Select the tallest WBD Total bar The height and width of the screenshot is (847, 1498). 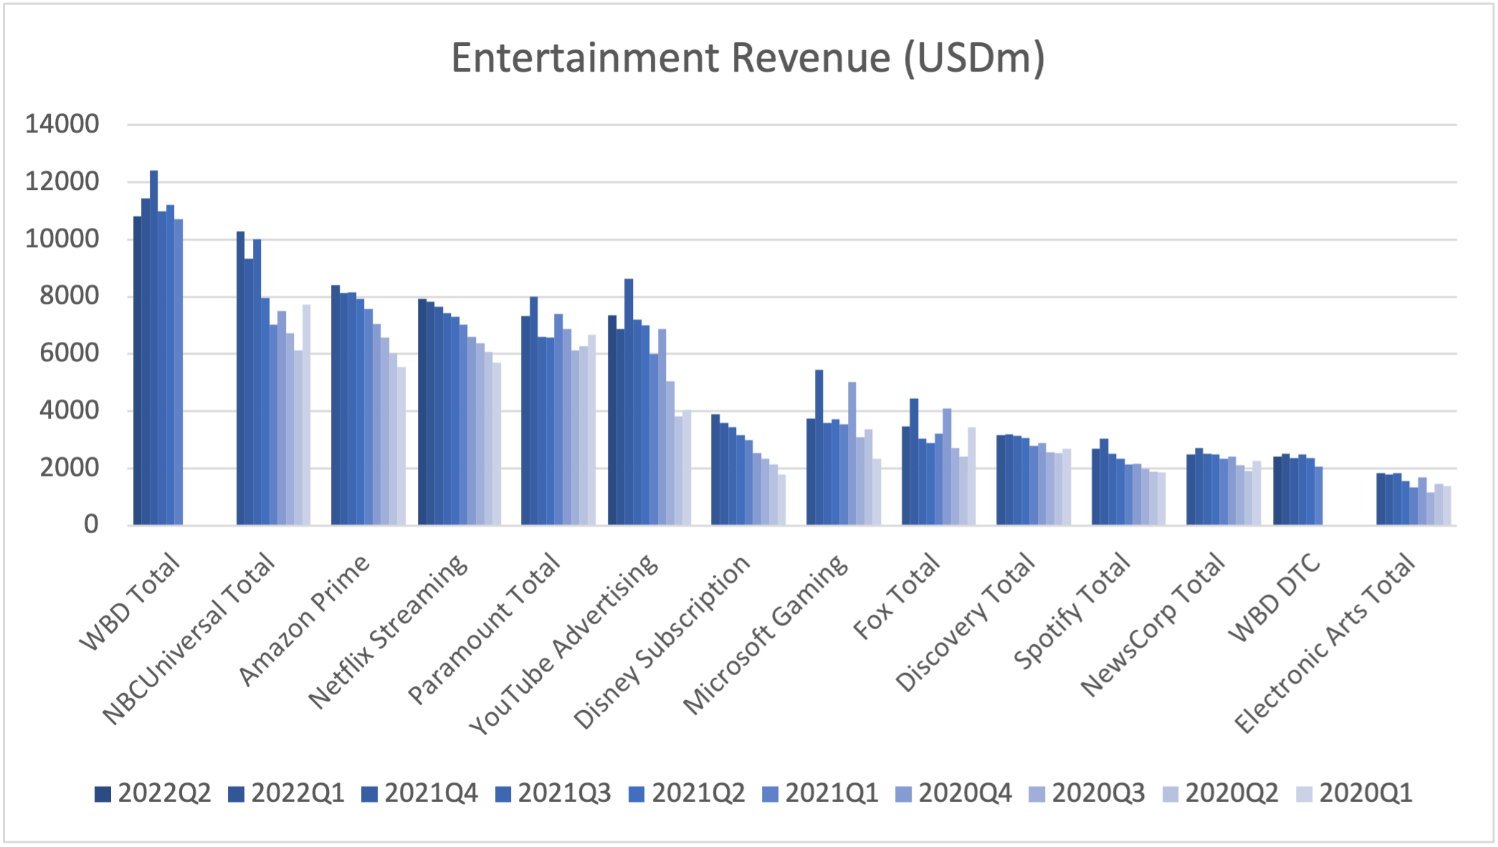coord(154,348)
